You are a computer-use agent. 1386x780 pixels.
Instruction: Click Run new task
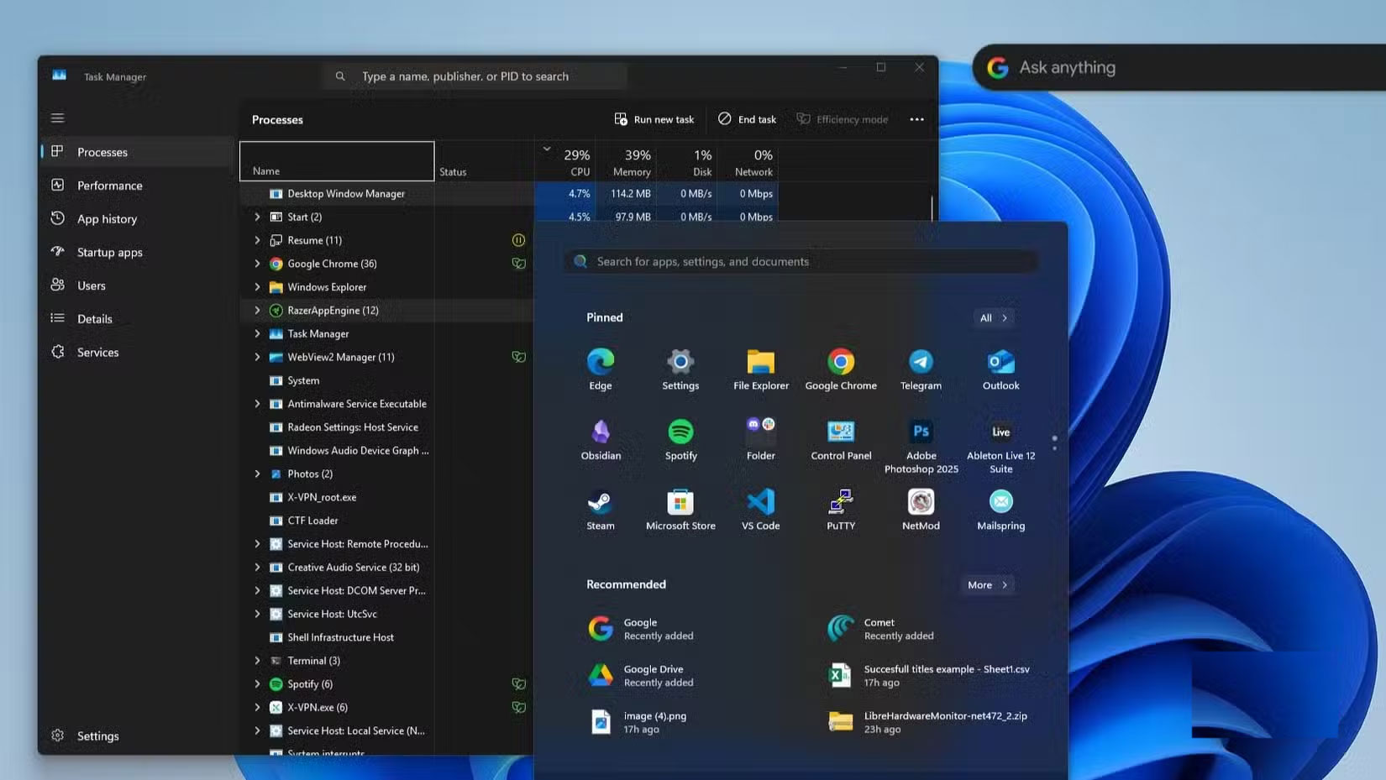(x=654, y=118)
